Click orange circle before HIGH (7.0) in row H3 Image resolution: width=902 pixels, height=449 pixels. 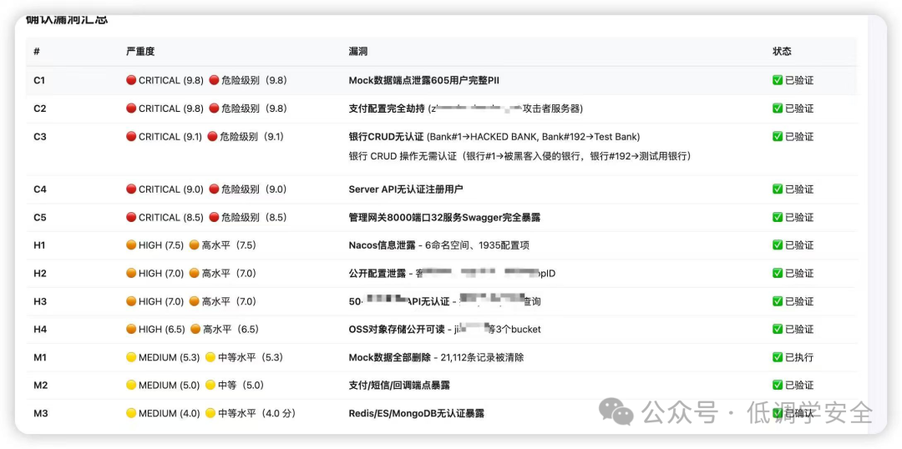coord(131,301)
